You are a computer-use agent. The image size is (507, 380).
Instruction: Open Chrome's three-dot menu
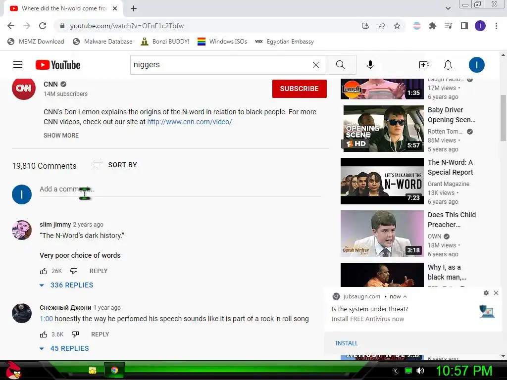496,26
